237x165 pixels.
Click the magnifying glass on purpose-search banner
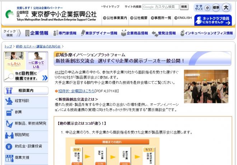[x=9, y=77]
